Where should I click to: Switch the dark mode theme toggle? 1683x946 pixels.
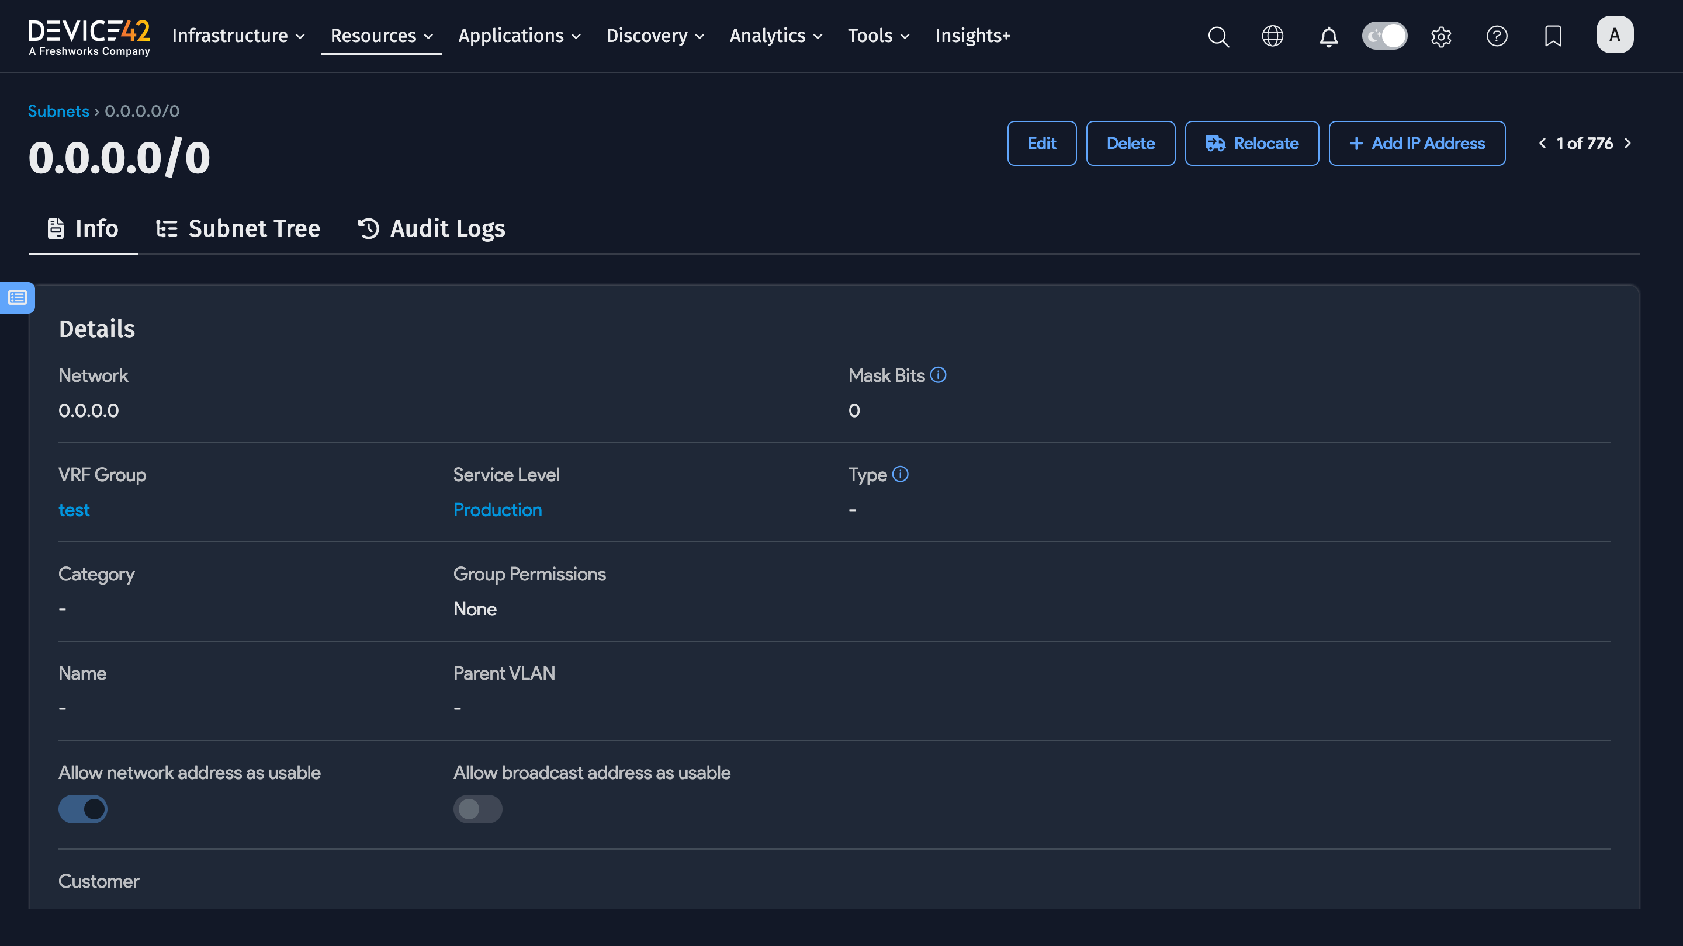click(x=1384, y=36)
